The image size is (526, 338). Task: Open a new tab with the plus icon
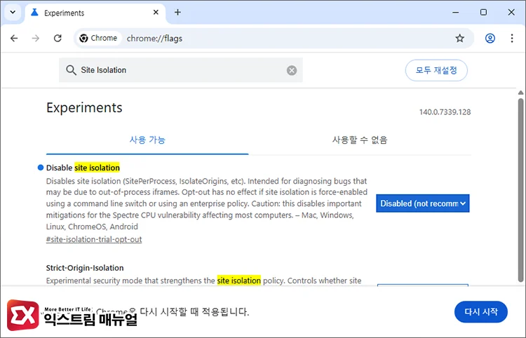point(178,13)
